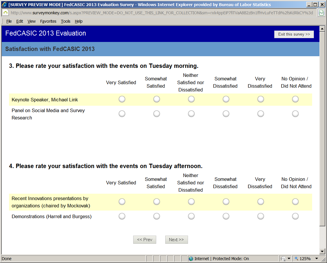Rate Social Media Panel as Somewhat Satisfied

(157, 114)
